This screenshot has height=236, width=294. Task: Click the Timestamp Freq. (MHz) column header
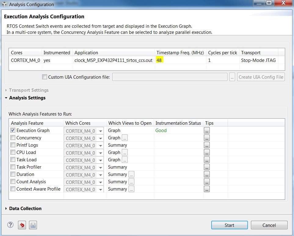pos(180,53)
